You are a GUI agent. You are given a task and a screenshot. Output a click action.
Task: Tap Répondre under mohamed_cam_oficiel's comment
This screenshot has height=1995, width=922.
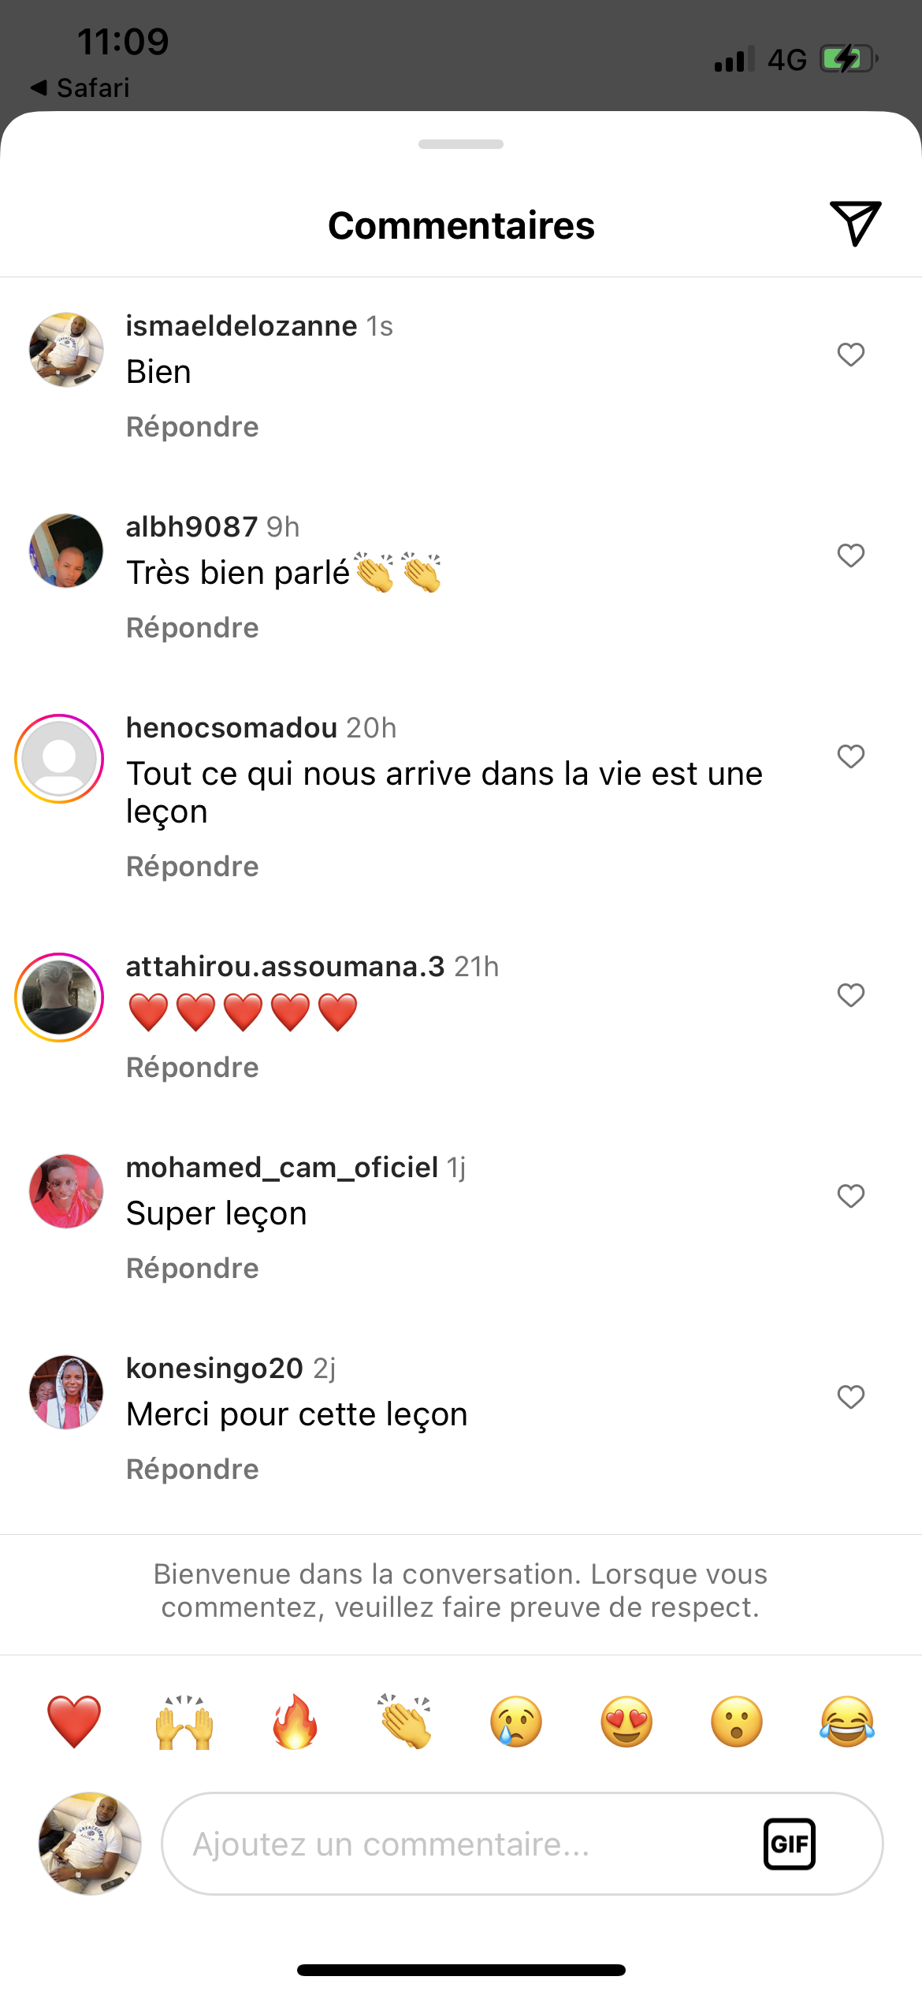point(192,1269)
